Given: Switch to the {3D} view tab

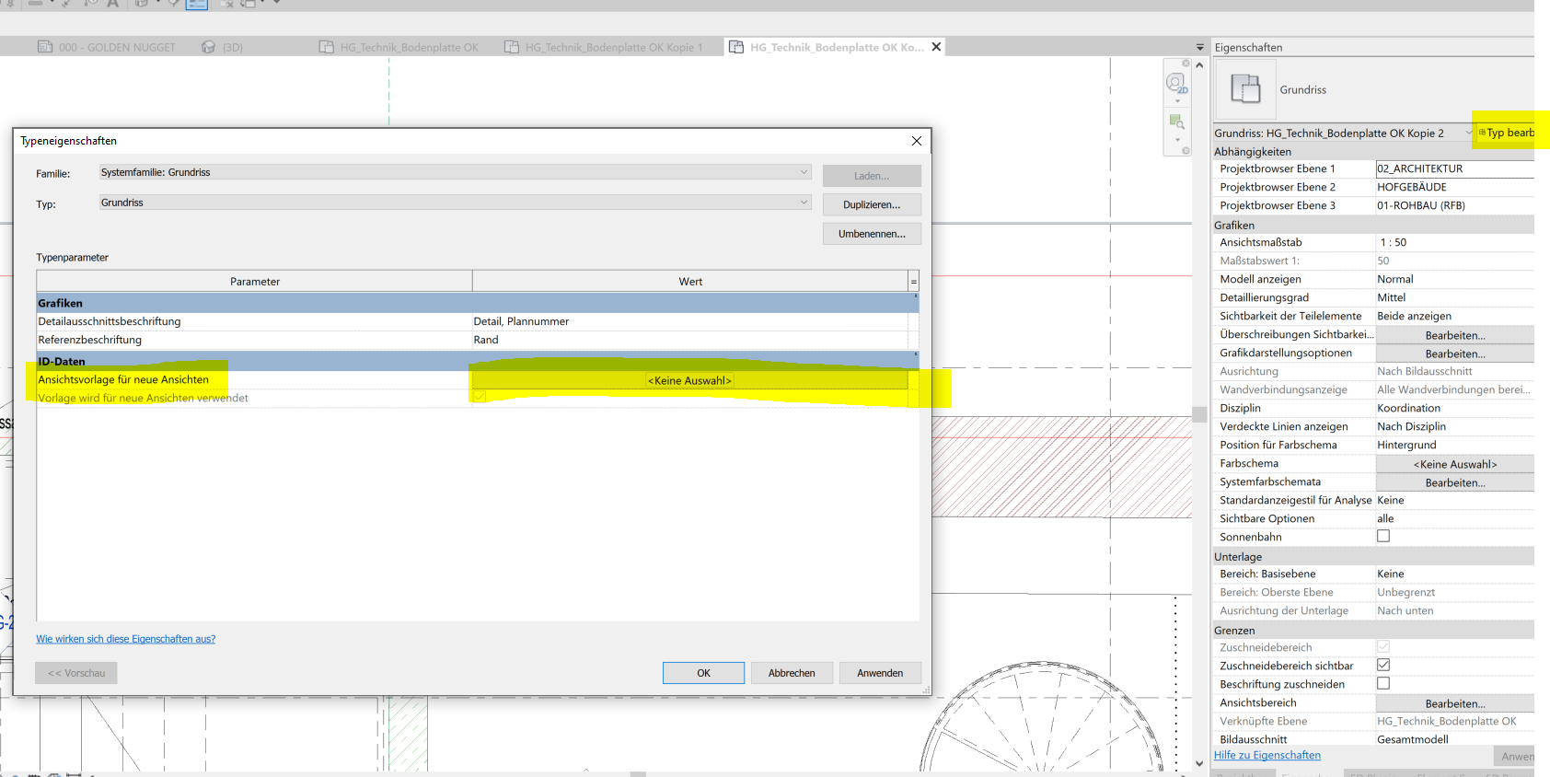Looking at the screenshot, I should tap(222, 47).
